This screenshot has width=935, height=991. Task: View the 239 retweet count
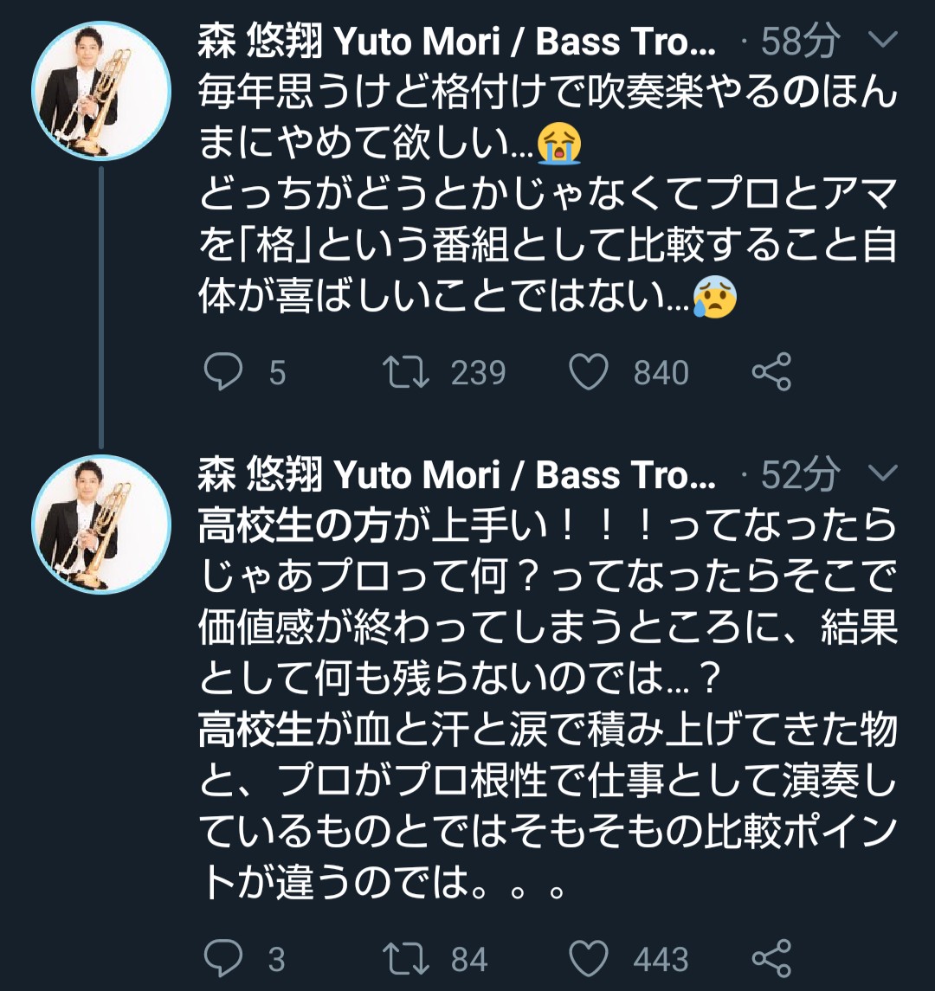[479, 372]
